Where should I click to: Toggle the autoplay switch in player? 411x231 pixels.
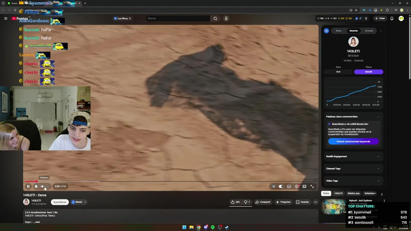click(x=281, y=186)
